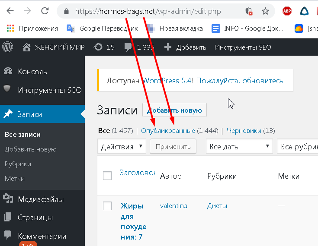Open updates icon showing 15
The image size is (318, 246).
98,47
